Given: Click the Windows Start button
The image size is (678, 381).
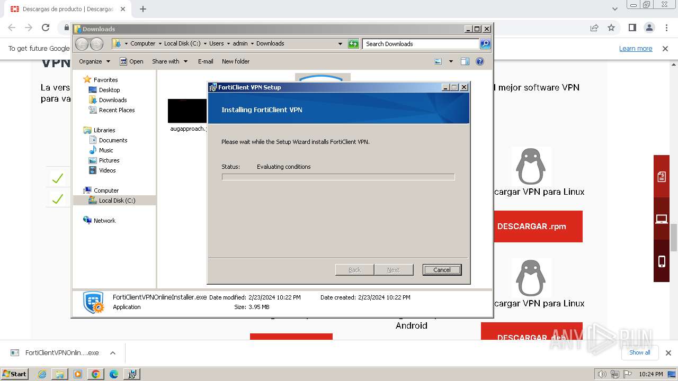Looking at the screenshot, I should click(x=15, y=374).
